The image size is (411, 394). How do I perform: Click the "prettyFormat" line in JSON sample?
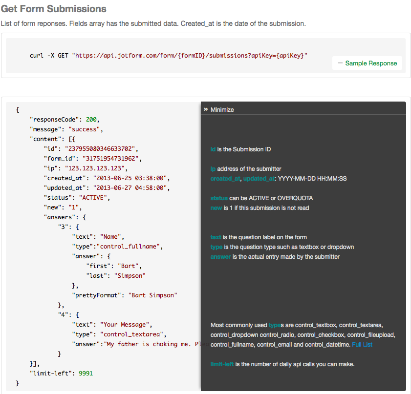[125, 295]
